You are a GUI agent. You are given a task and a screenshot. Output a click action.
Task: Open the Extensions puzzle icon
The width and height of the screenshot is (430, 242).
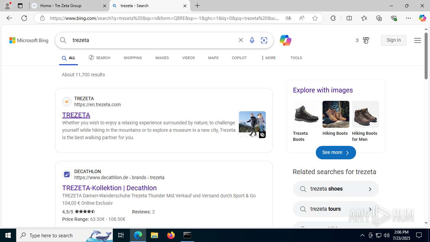(333, 18)
